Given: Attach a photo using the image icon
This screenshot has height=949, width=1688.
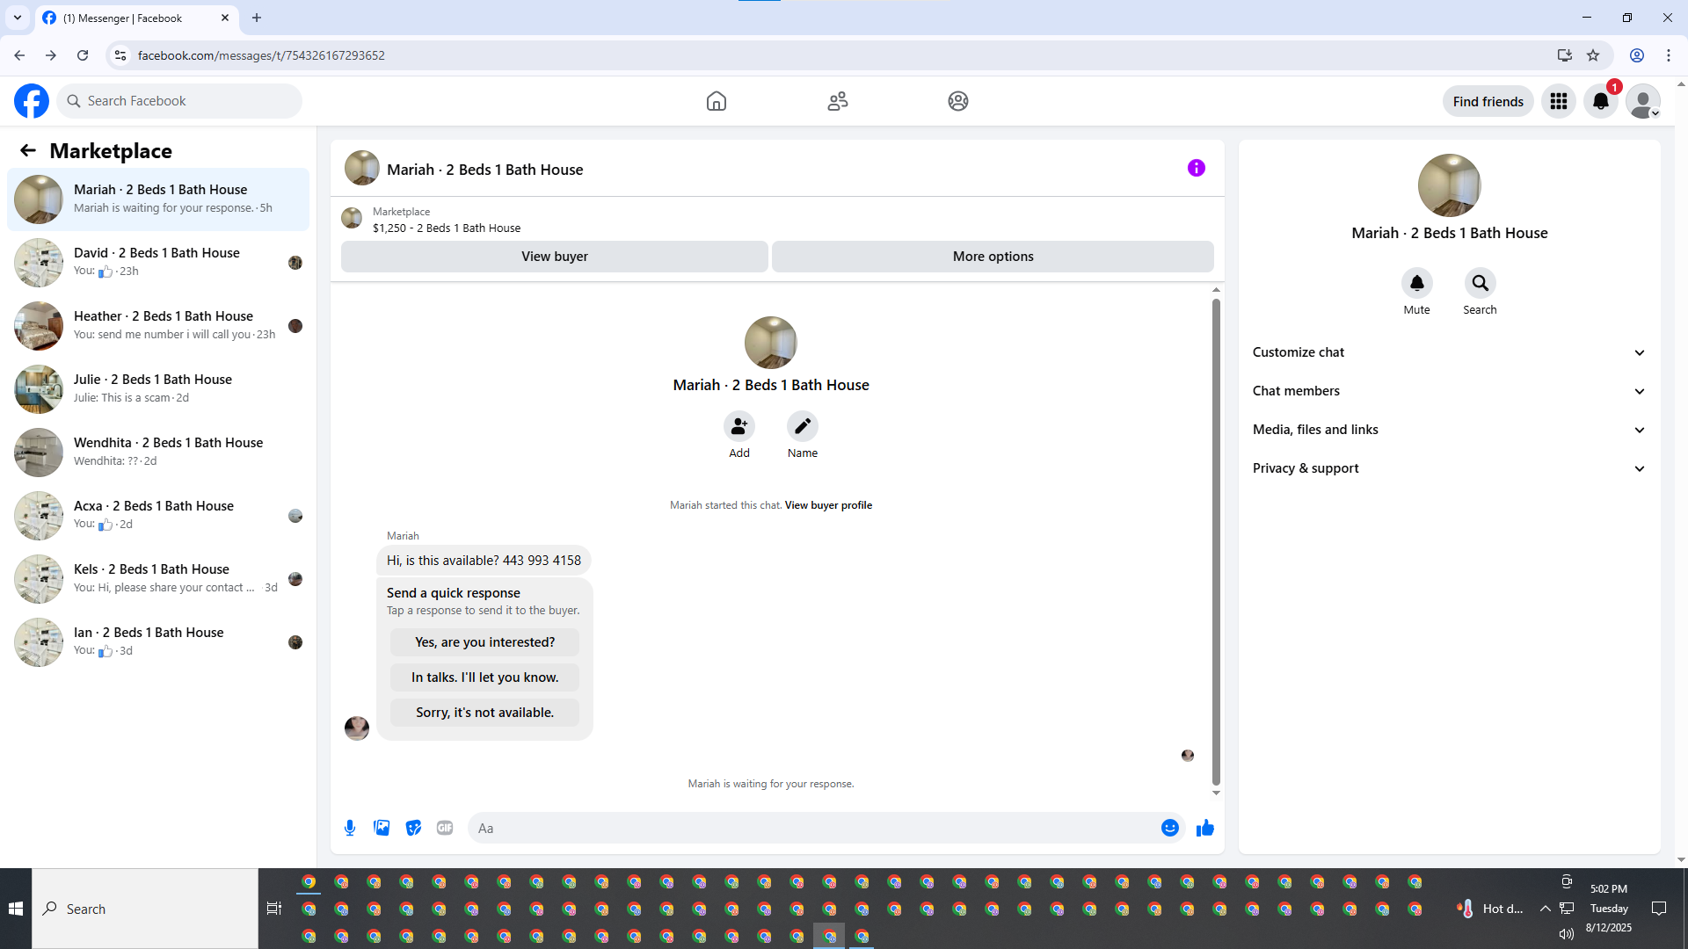Looking at the screenshot, I should coord(382,828).
